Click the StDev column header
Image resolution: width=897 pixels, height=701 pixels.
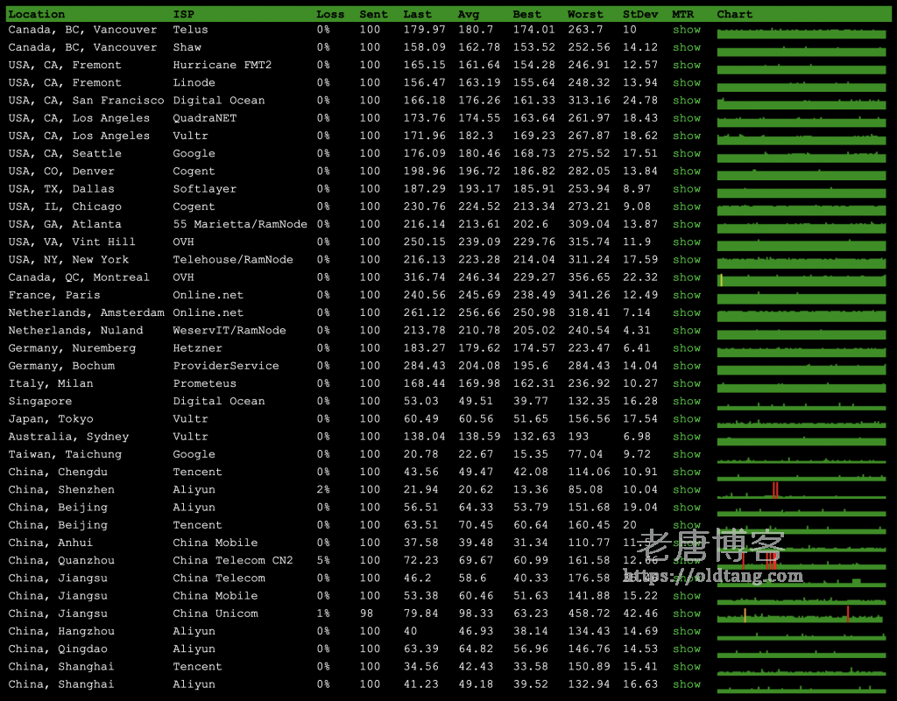(x=639, y=14)
